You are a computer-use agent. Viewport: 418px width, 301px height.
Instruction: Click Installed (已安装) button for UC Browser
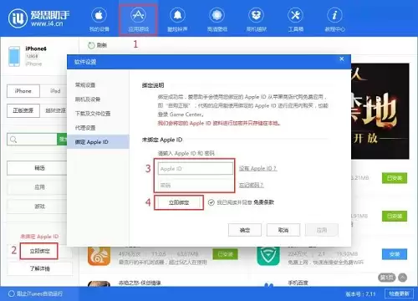click(x=225, y=254)
